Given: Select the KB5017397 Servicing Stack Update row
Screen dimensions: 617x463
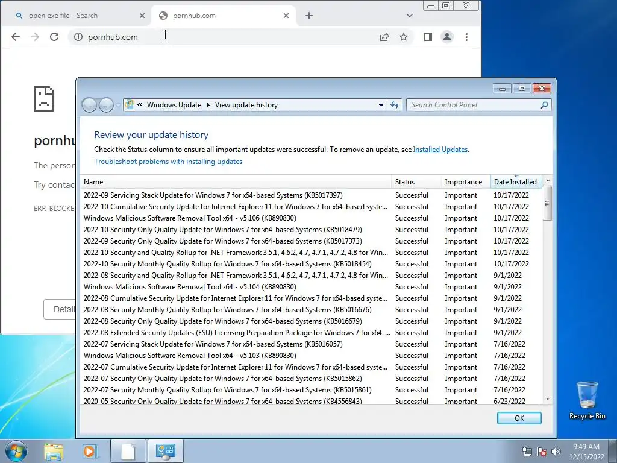Looking at the screenshot, I should coord(311,195).
